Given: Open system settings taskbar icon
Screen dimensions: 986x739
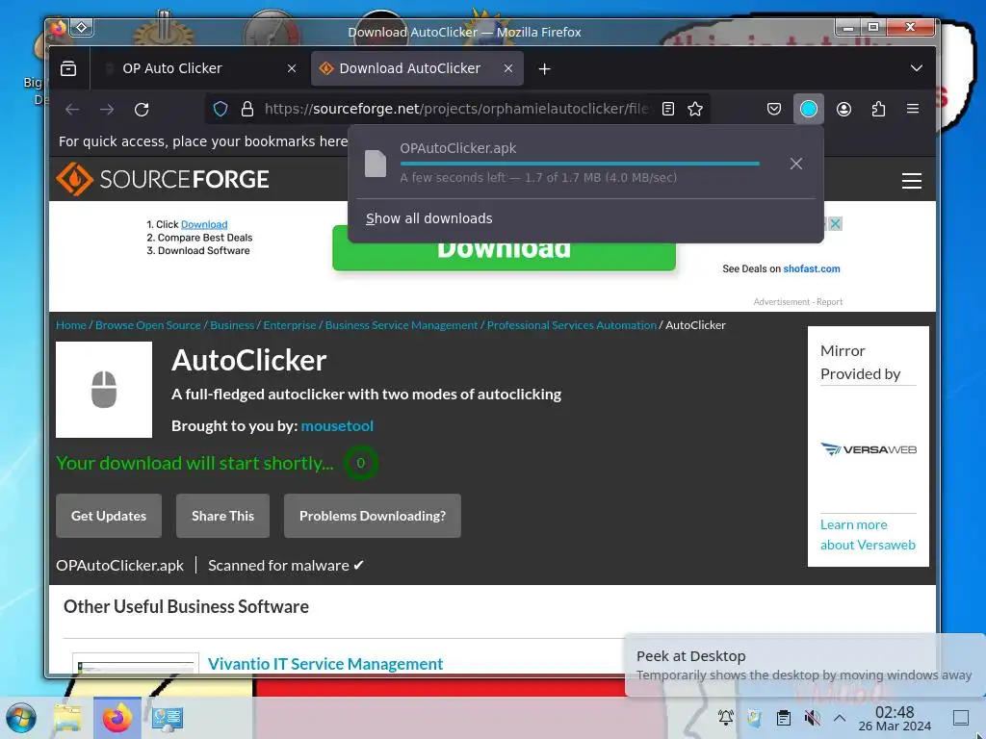Looking at the screenshot, I should 167,718.
